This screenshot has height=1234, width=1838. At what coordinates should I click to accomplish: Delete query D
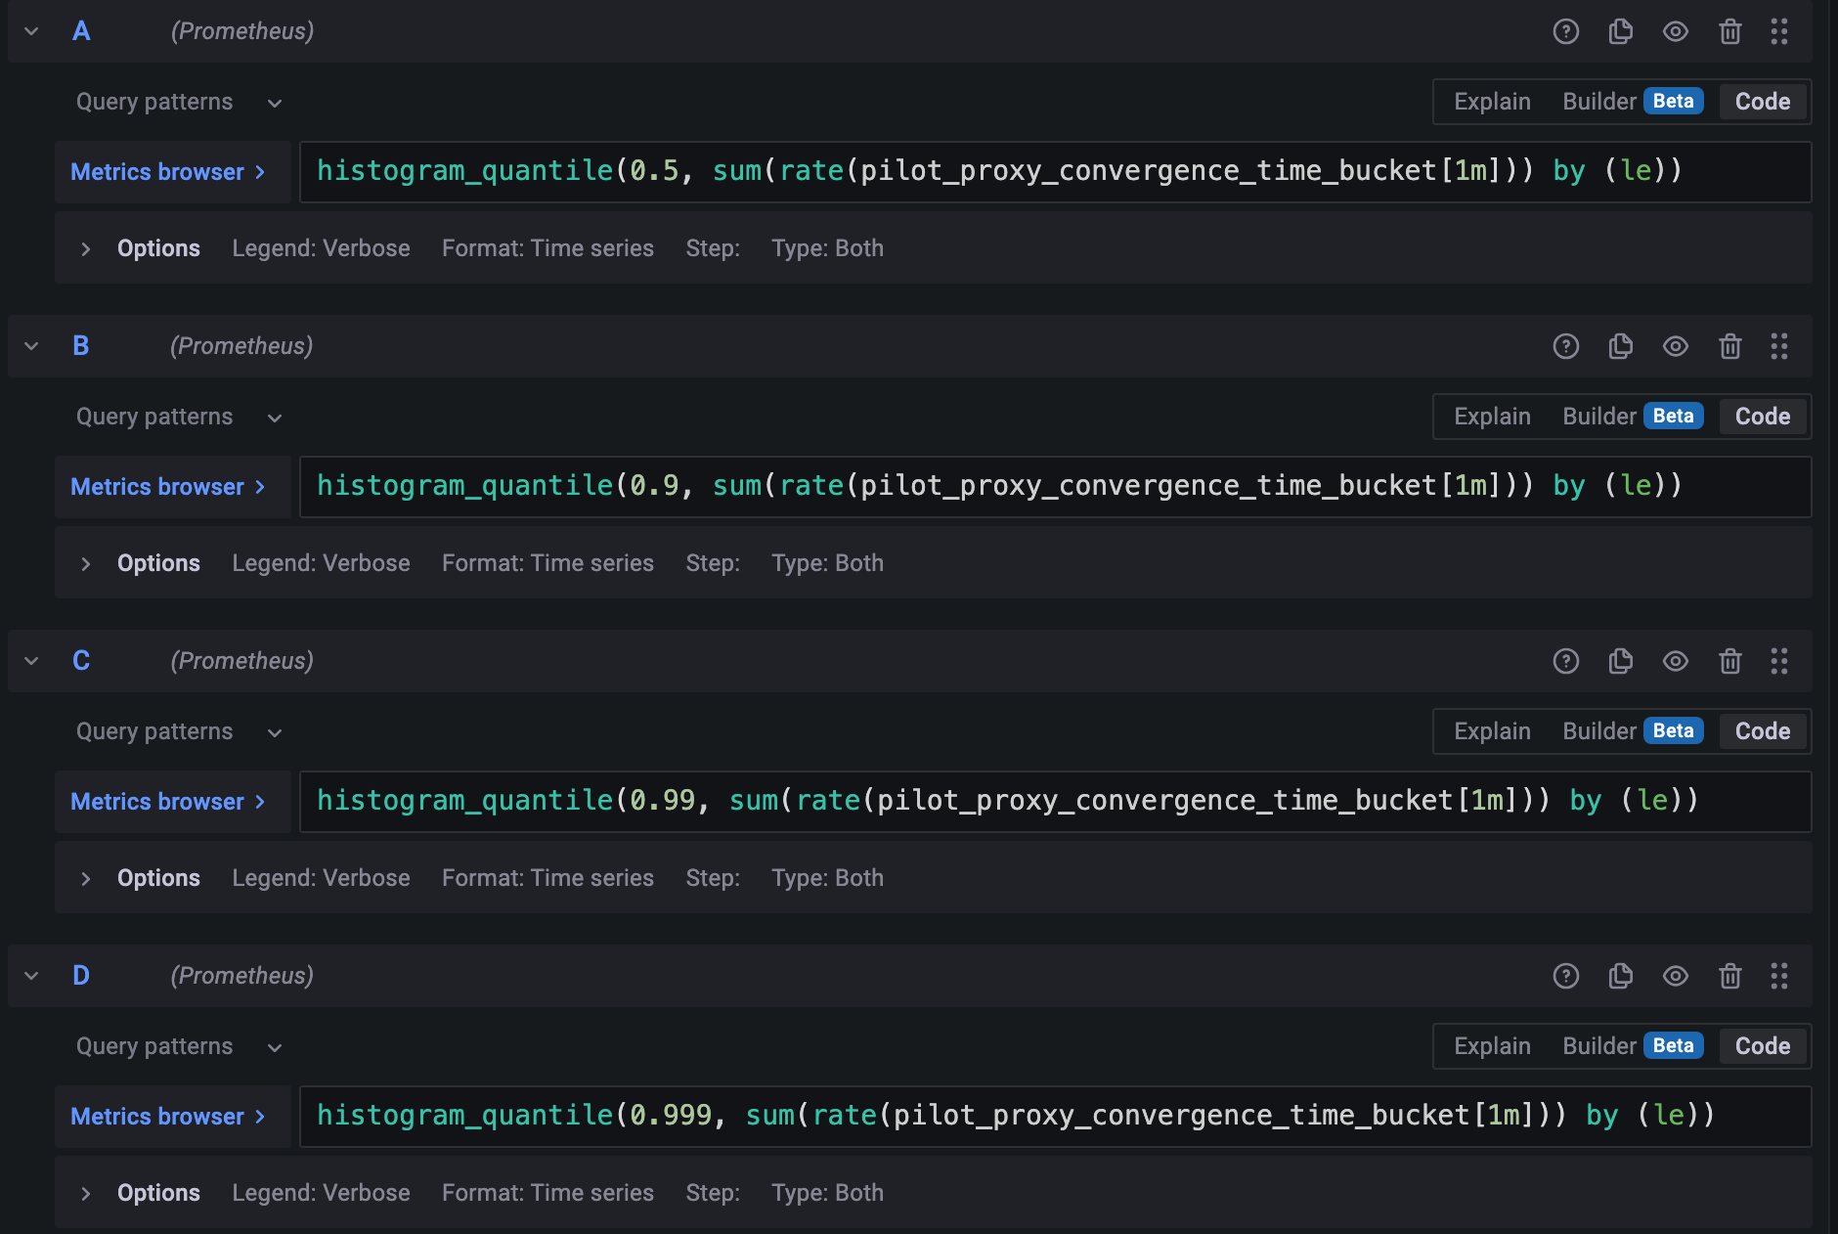[x=1730, y=976]
